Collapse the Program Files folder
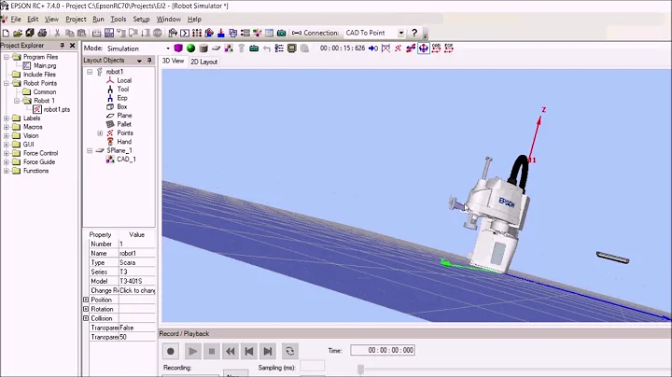The image size is (672, 377). click(7, 57)
